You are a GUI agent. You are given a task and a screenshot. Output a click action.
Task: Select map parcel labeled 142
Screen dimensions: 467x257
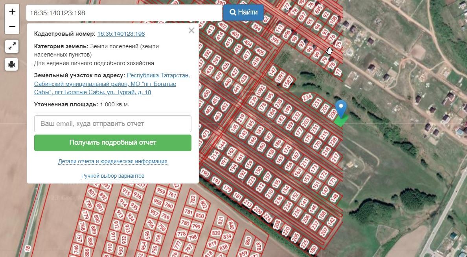[x=331, y=222]
